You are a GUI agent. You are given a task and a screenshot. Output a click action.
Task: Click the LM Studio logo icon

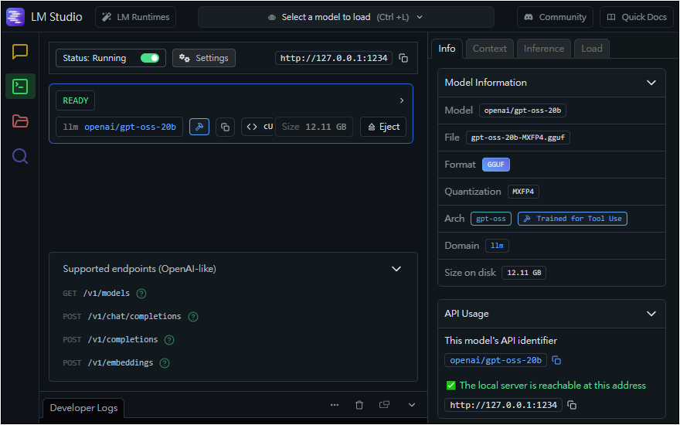15,17
